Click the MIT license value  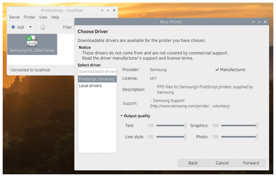coord(153,79)
